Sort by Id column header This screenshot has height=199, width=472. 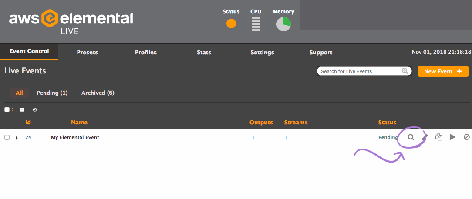coord(28,123)
